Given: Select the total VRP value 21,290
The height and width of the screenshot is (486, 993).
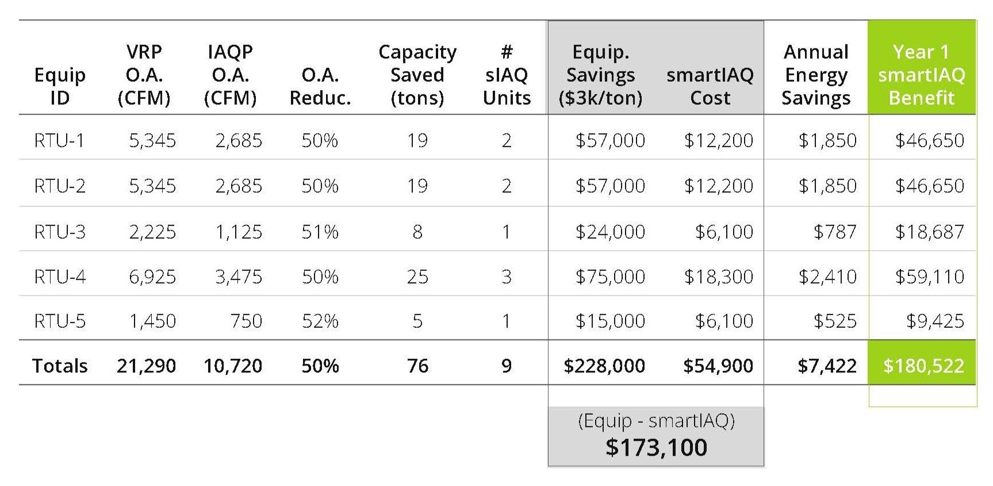Looking at the screenshot, I should coord(146,366).
